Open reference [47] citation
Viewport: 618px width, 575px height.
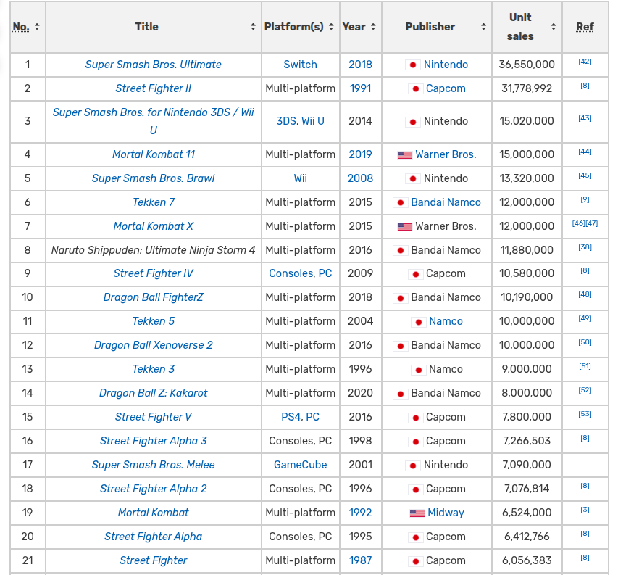pos(592,223)
